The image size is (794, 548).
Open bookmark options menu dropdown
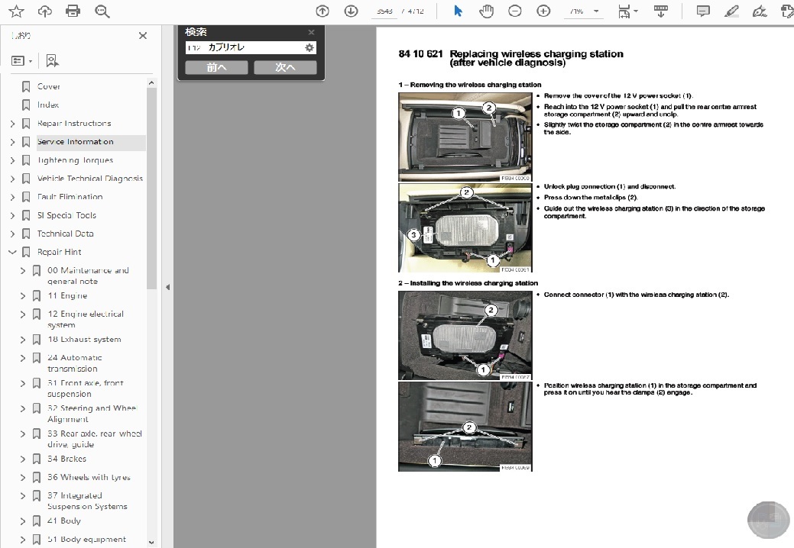[x=21, y=61]
